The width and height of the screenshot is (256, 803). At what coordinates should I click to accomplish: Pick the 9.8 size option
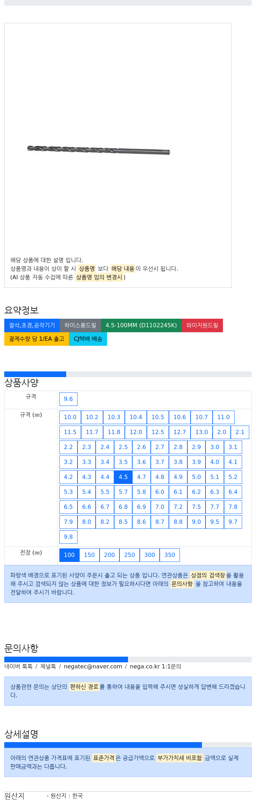tap(68, 537)
